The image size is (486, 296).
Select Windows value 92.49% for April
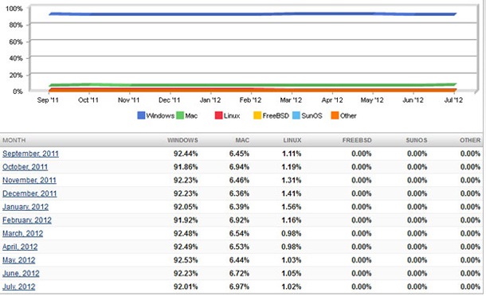(x=186, y=247)
